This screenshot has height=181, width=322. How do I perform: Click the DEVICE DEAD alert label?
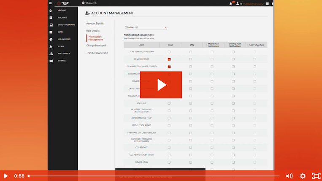pyautogui.click(x=141, y=162)
